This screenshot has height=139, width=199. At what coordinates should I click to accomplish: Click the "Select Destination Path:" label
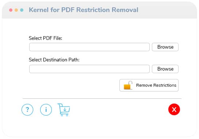[54, 60]
